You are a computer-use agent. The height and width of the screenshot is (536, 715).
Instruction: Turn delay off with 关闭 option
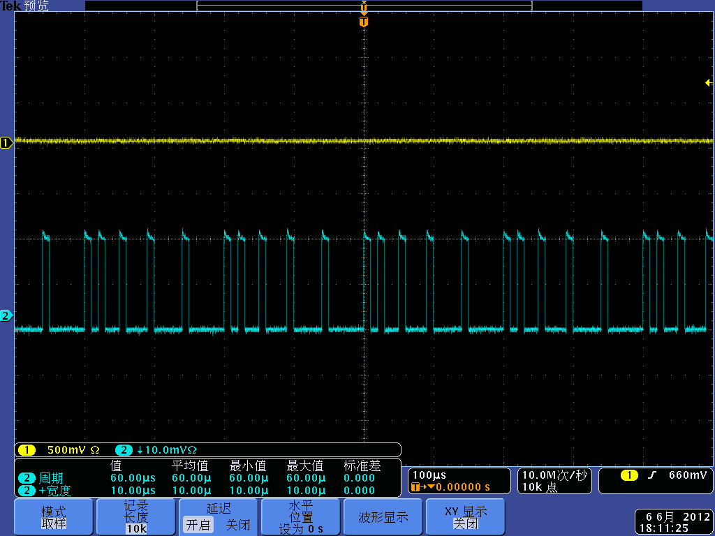coord(237,525)
